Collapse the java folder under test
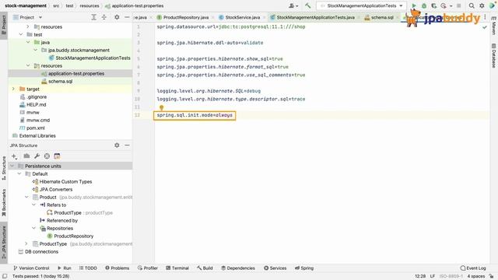498x280 pixels. pos(28,42)
